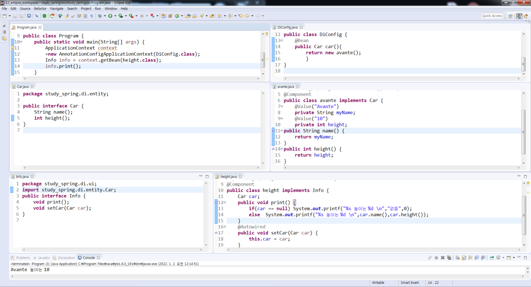Click Remove All Terminated Launches icon

[x=449, y=258]
